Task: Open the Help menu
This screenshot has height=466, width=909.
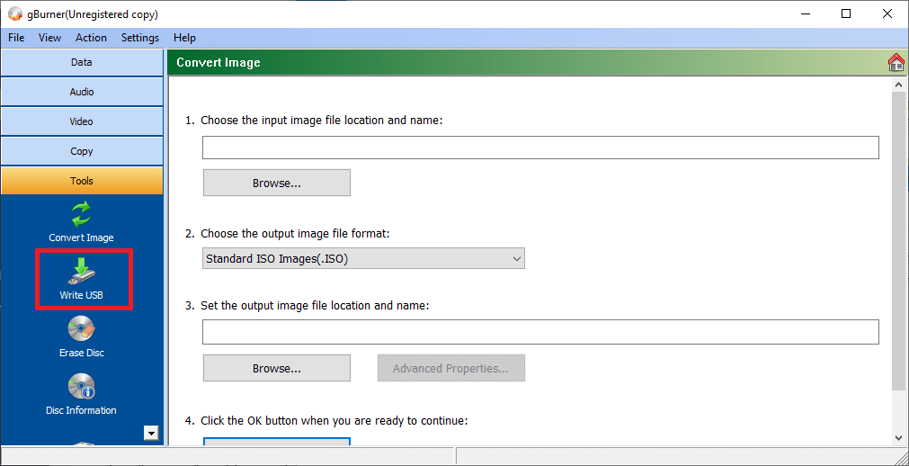Action: [x=184, y=38]
